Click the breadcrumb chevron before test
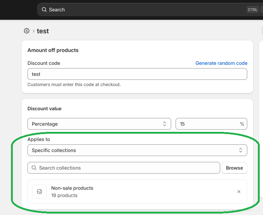Viewport: 263px width, 215px height. pyautogui.click(x=34, y=31)
